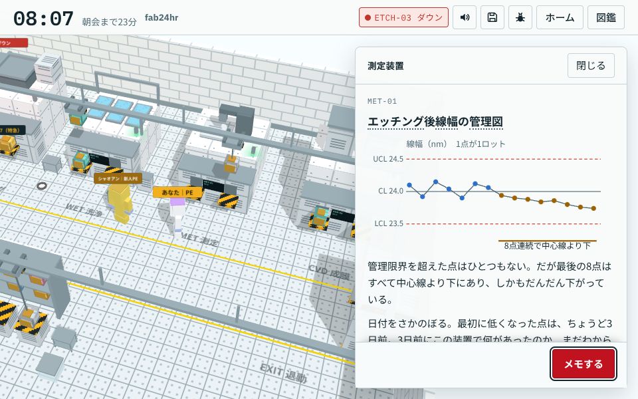The width and height of the screenshot is (638, 399).
Task: Open the bug report icon
Action: (520, 17)
